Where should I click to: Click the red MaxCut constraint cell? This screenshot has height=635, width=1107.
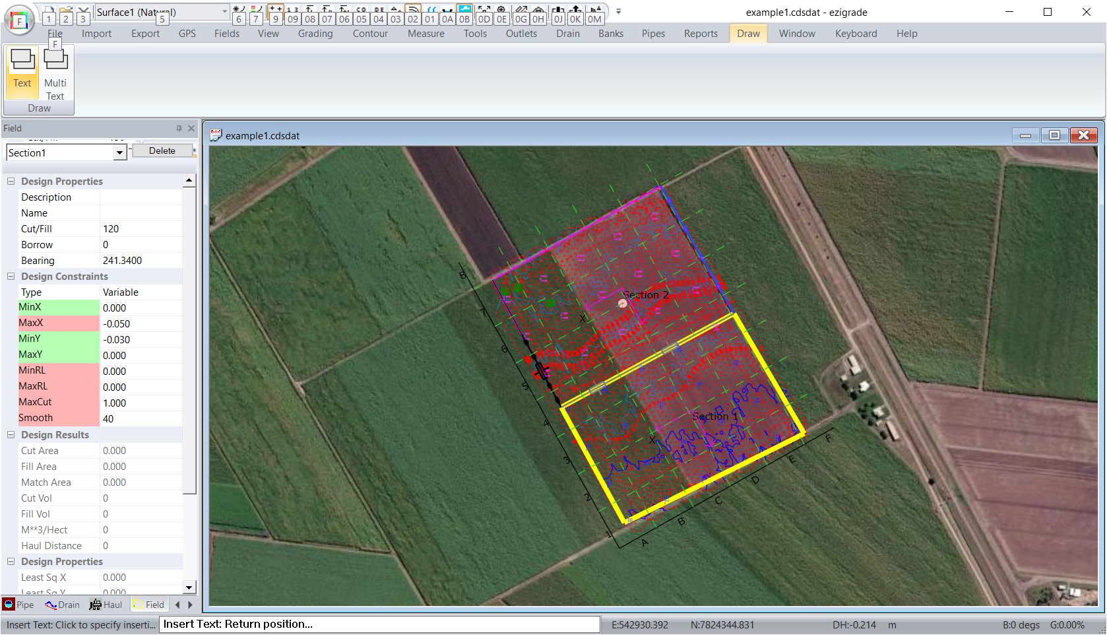(x=58, y=402)
